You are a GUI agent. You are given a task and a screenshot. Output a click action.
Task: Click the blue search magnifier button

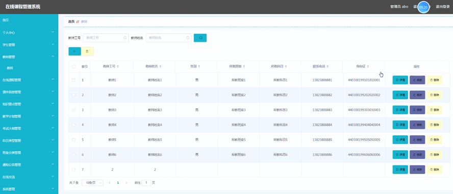[200, 38]
